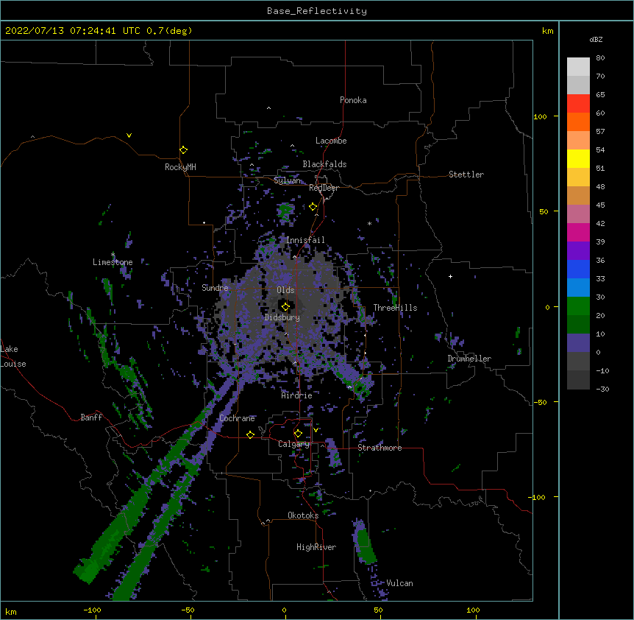Click the km unit label at top right
634x620 pixels.
[x=548, y=31]
